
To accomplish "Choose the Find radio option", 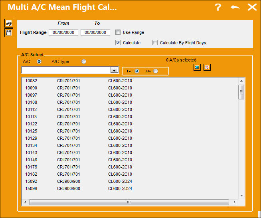I will pos(137,71).
